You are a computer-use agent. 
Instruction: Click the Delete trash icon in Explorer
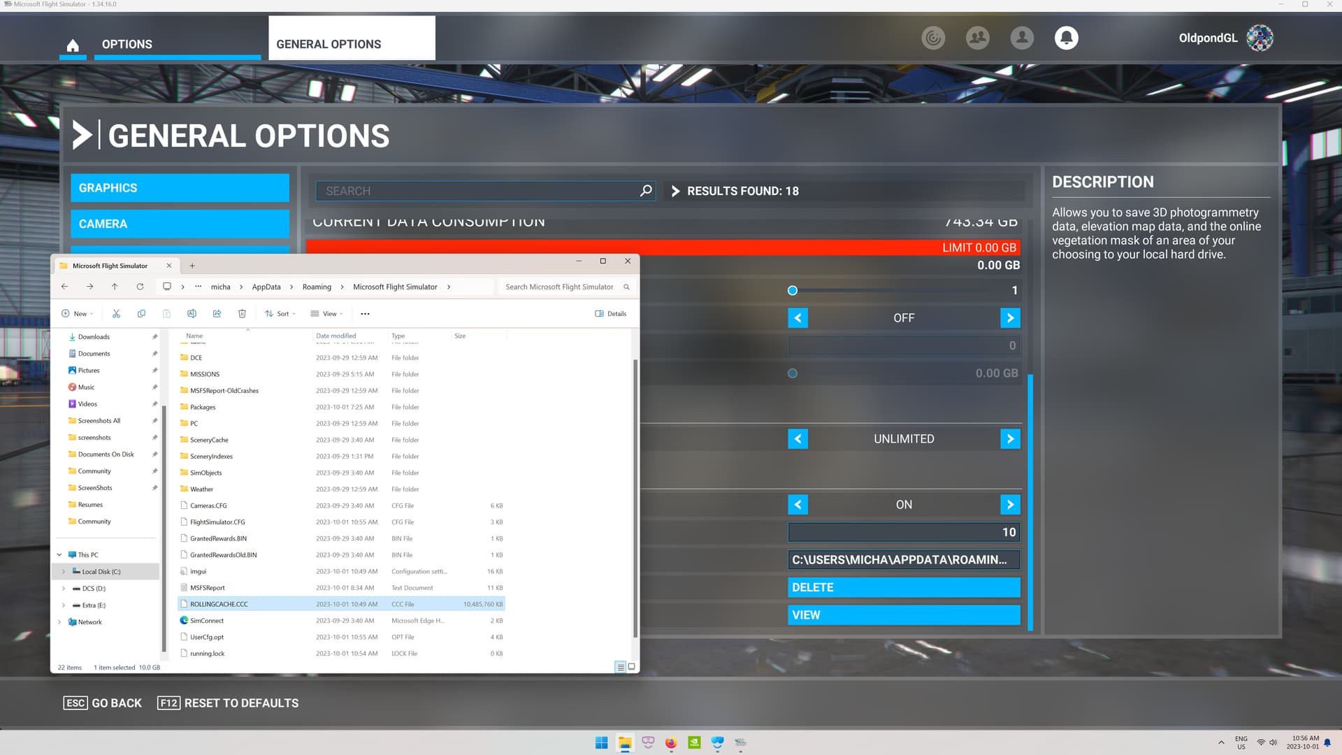click(242, 314)
